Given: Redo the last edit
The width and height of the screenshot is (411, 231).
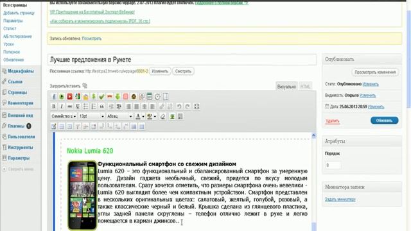Looking at the screenshot, I should [x=188, y=107].
